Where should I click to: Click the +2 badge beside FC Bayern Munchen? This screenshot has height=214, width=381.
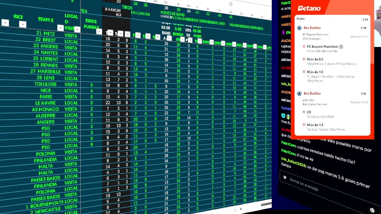click(x=341, y=47)
